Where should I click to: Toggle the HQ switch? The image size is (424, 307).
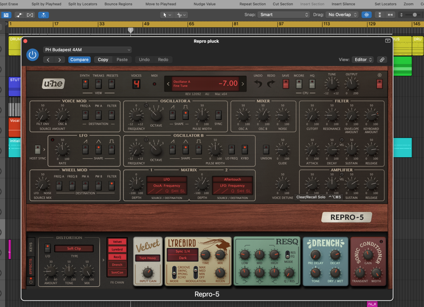pos(312,84)
